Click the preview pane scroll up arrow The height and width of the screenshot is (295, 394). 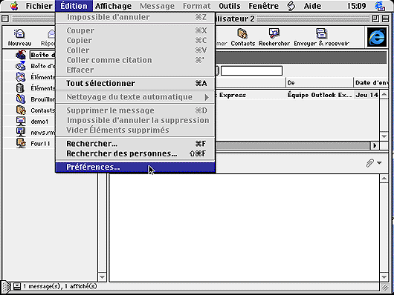coord(384,179)
